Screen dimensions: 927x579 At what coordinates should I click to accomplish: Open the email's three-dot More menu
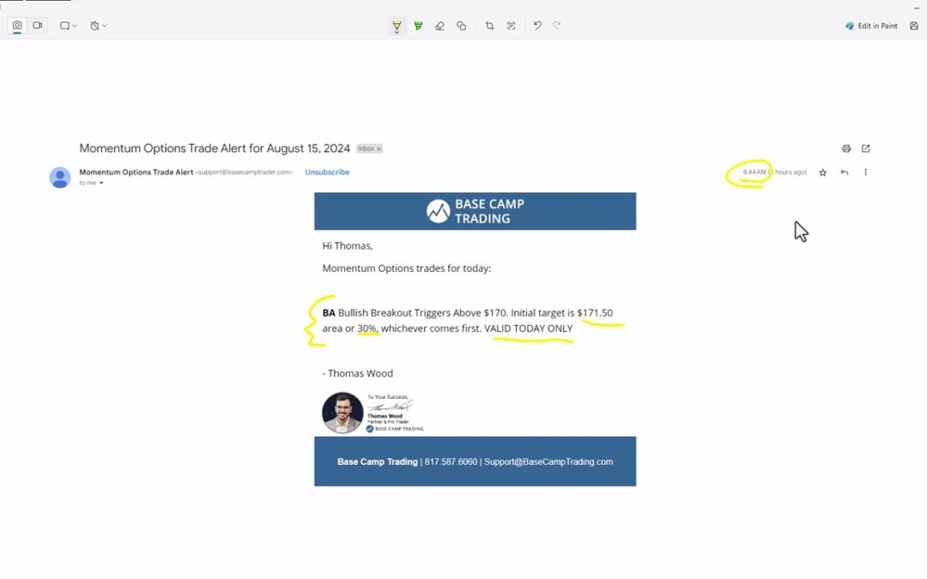[x=865, y=172]
